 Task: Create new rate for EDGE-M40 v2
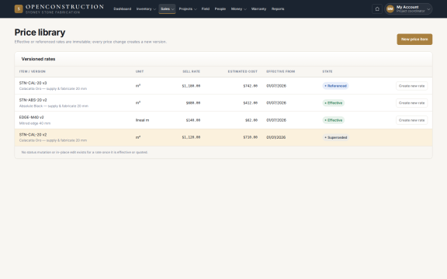point(411,120)
